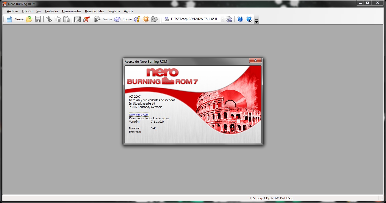Follow the www.nero.com link
Viewport: 386px width, 203px height.
(139, 114)
